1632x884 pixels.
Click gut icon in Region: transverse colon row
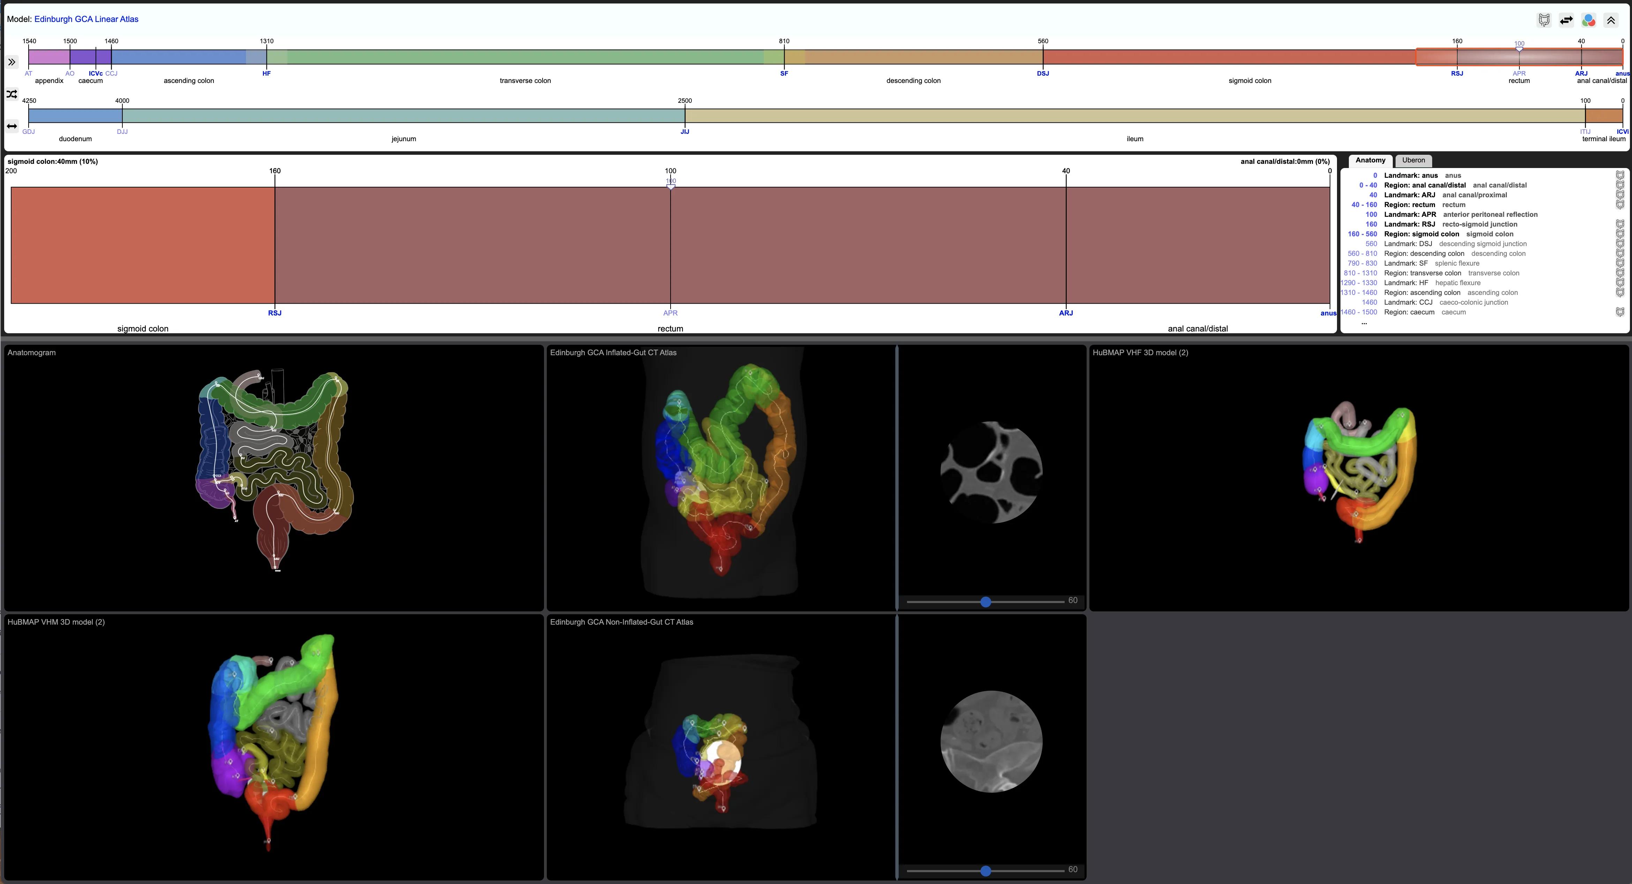(1620, 273)
